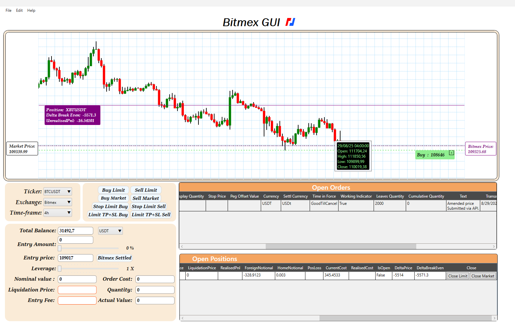Screen dimensions: 515x335
Task: Click the Entry Amount input field
Action: [75, 240]
